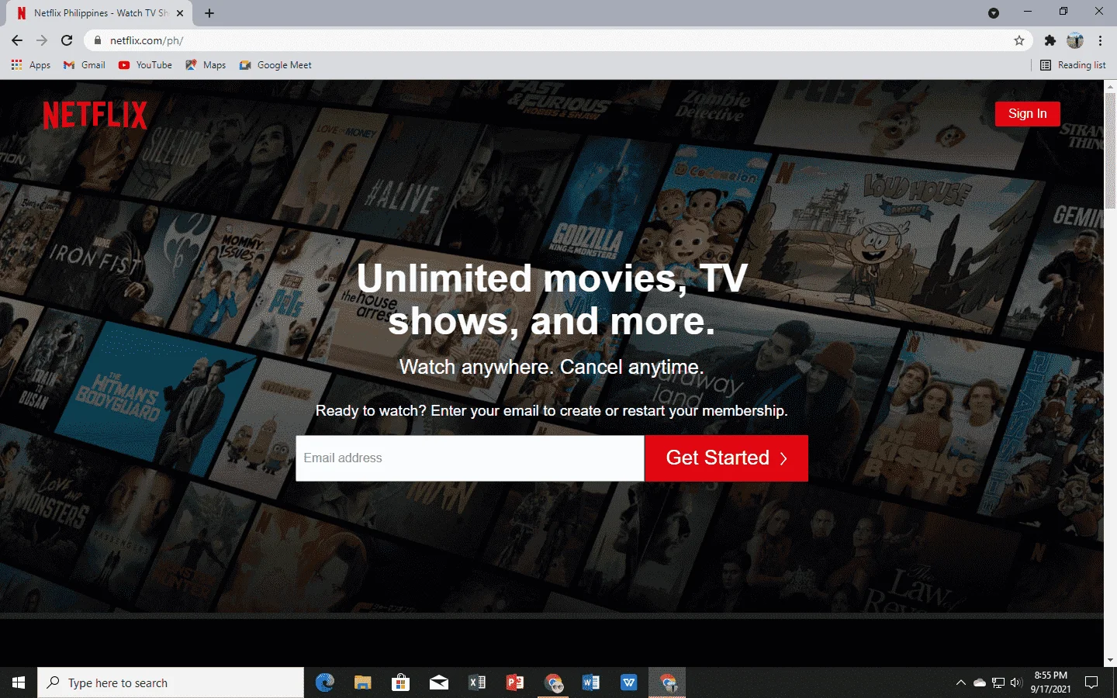Open File Explorer from the taskbar

(362, 682)
